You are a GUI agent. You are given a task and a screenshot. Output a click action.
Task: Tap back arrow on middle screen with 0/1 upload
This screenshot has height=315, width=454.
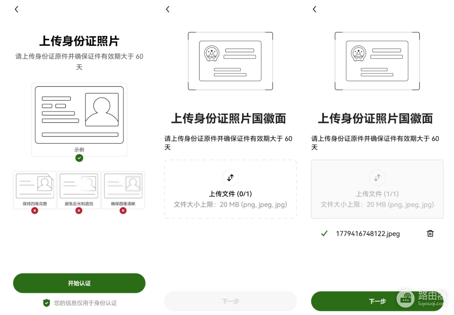[167, 9]
